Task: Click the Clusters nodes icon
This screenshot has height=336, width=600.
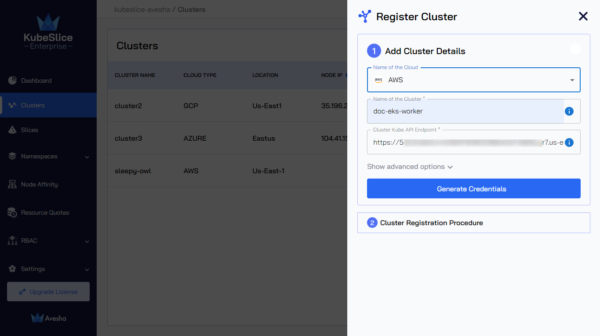Action: pyautogui.click(x=12, y=105)
